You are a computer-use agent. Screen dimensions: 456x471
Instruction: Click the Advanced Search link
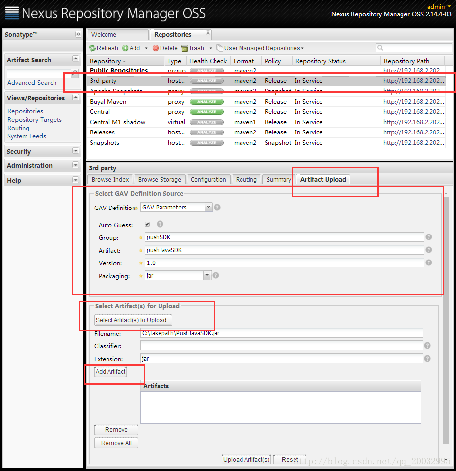(32, 82)
